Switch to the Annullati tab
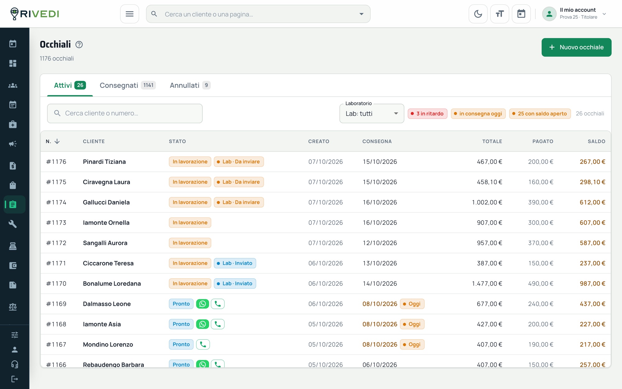The width and height of the screenshot is (622, 389). click(190, 85)
